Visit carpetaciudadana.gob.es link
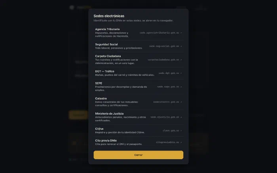Screen dimensions: 277x173 click(x=163, y=60)
